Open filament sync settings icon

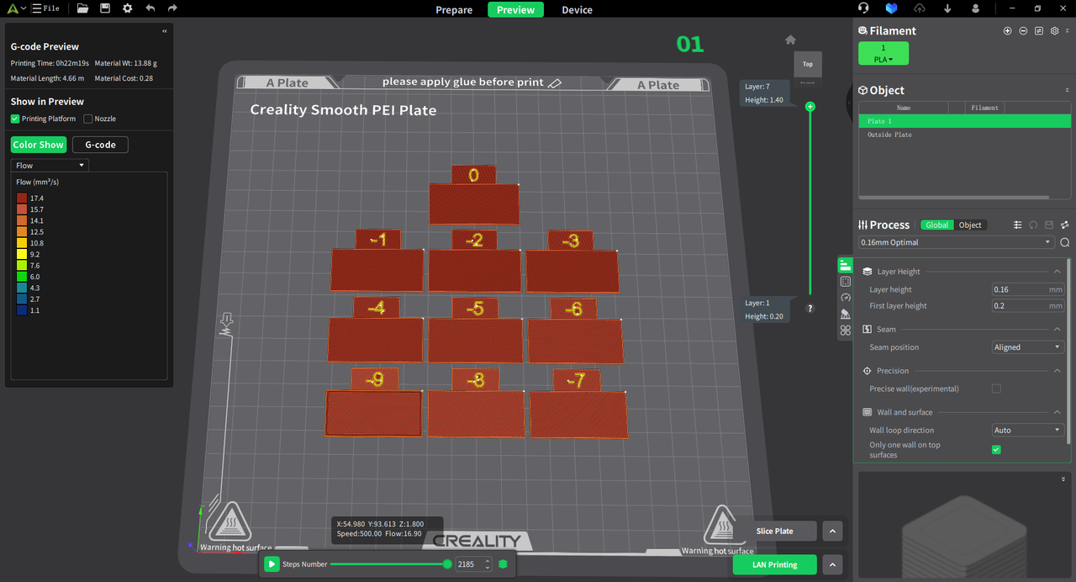tap(1039, 30)
